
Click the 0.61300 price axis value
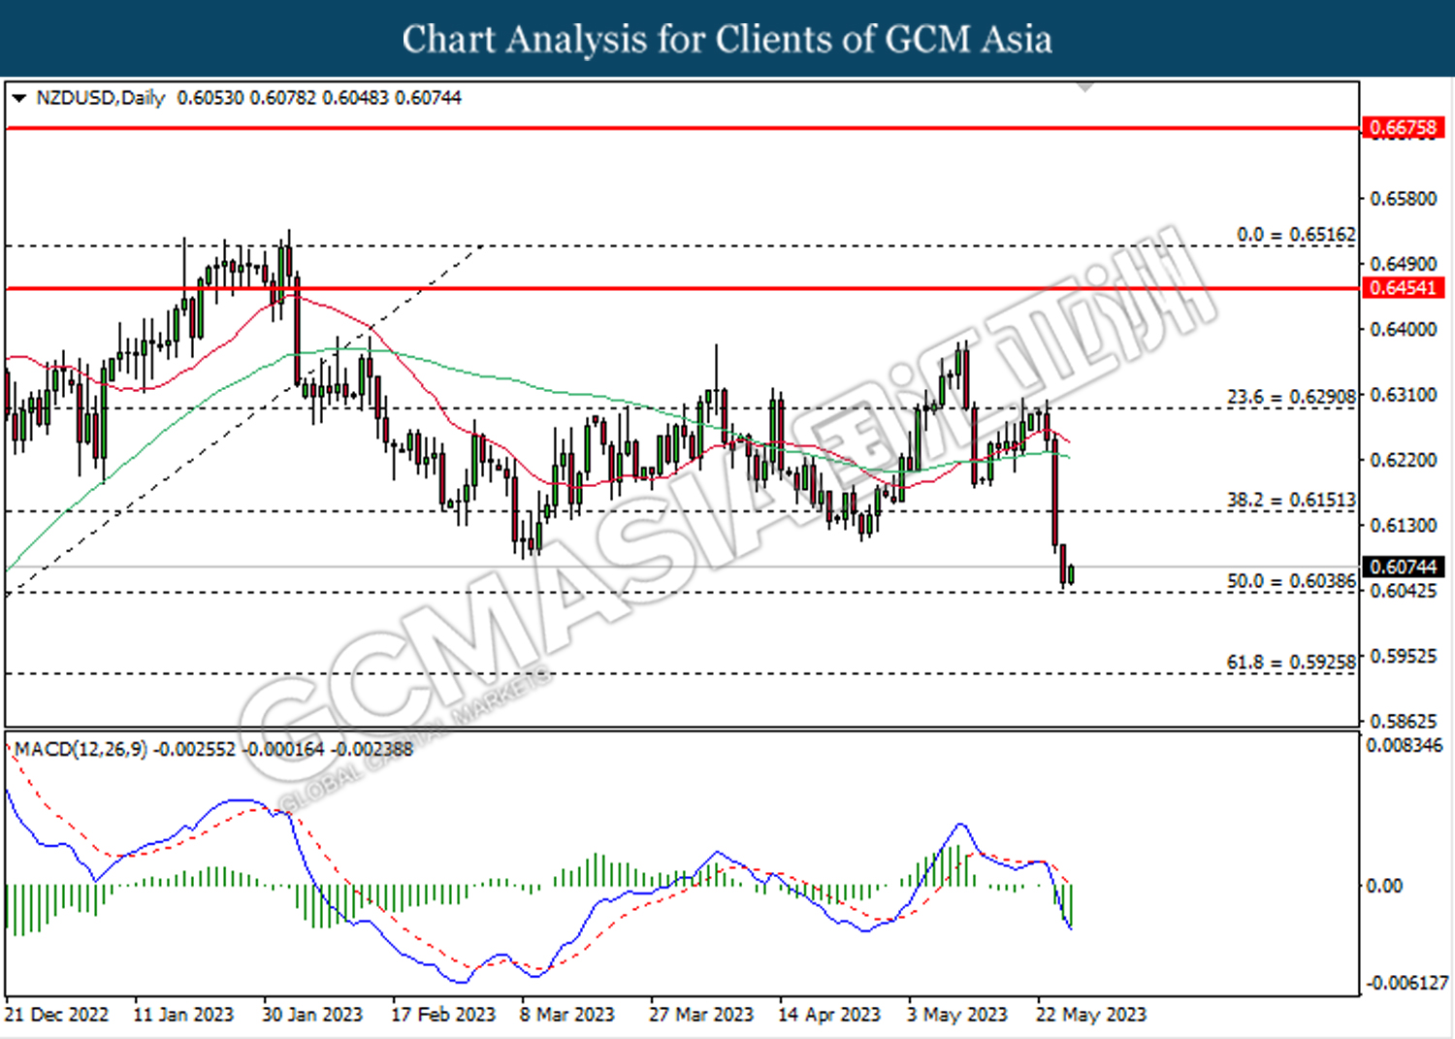click(1403, 525)
